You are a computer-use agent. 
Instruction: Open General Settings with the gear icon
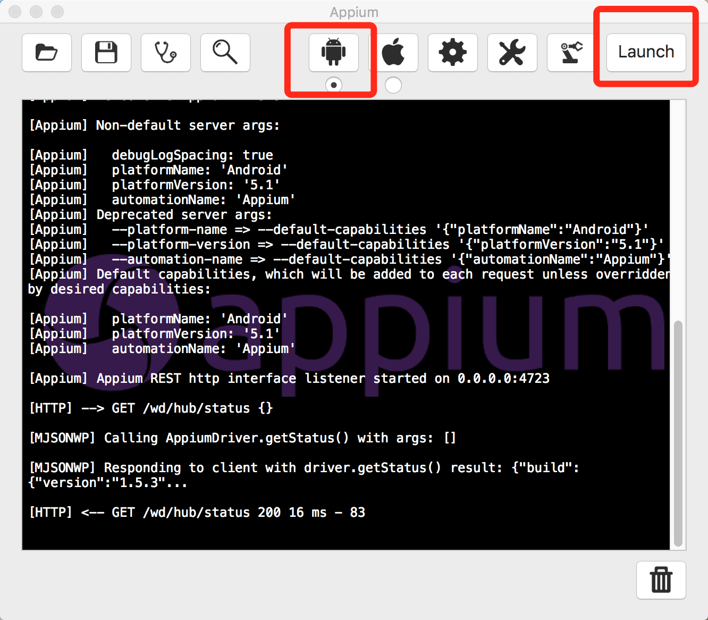point(453,53)
